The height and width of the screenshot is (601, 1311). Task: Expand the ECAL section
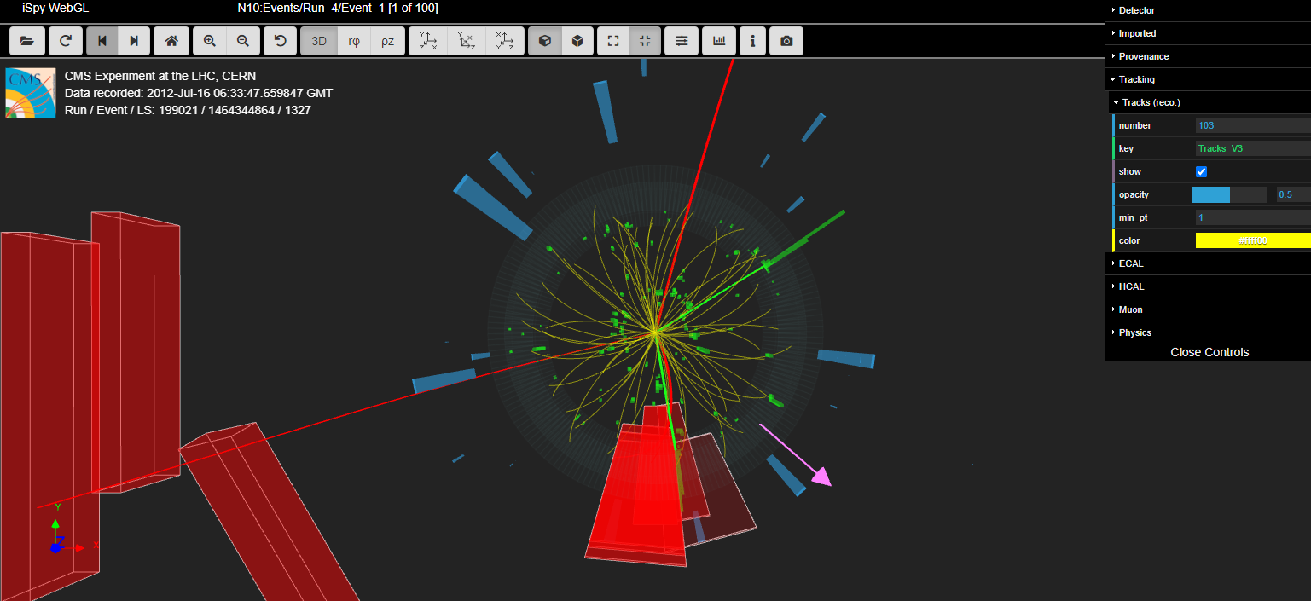pos(1131,263)
